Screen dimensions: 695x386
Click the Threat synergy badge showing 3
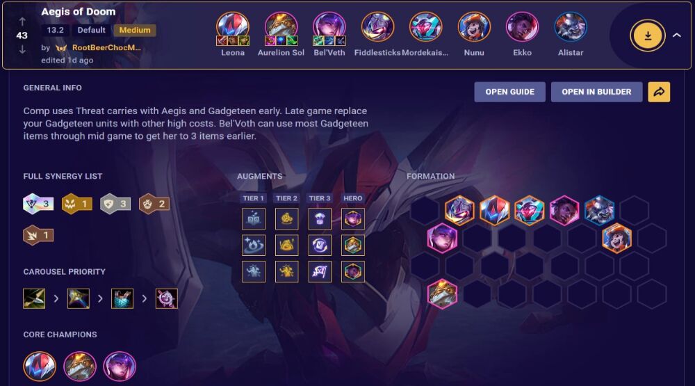[38, 204]
